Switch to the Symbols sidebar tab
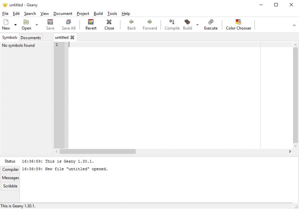The height and width of the screenshot is (209, 299). pos(10,37)
